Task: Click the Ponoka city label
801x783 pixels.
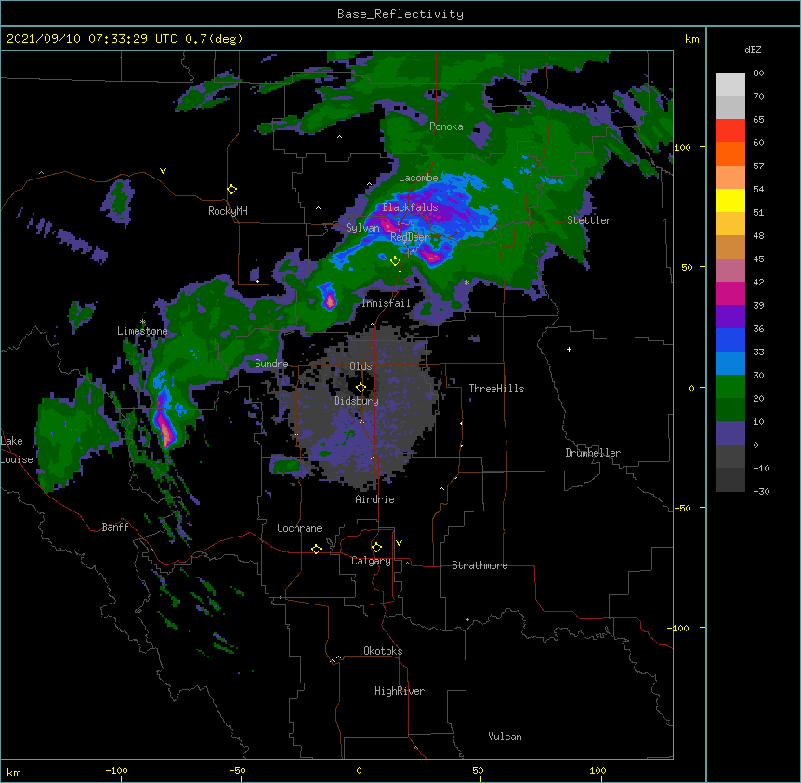Action: pyautogui.click(x=446, y=126)
